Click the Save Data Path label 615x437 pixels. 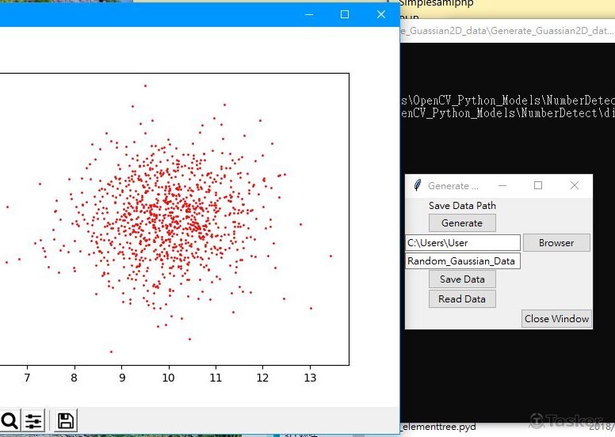click(462, 206)
